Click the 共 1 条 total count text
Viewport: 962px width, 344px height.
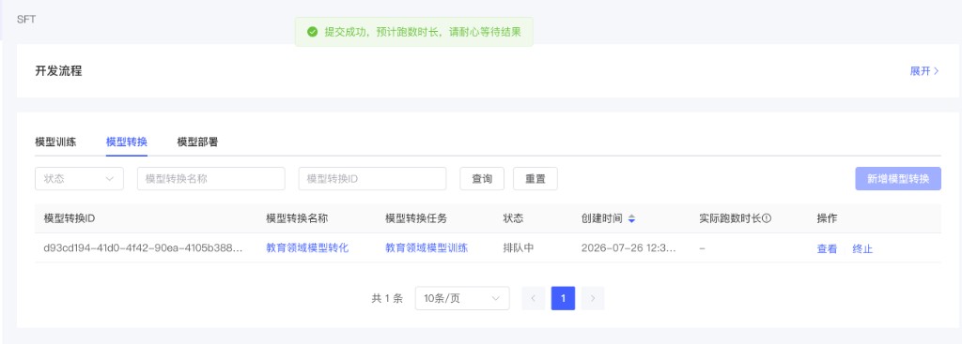pyautogui.click(x=387, y=299)
